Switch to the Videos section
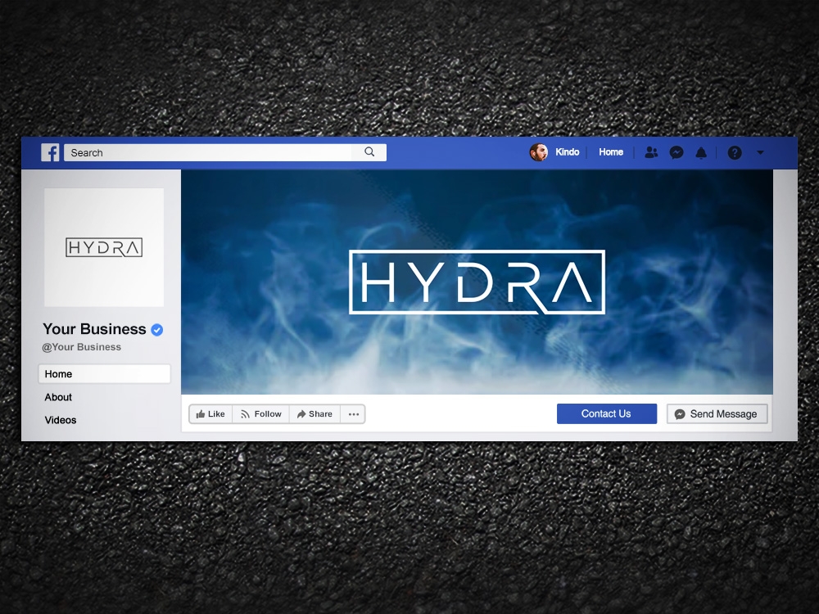The width and height of the screenshot is (819, 614). pyautogui.click(x=60, y=420)
